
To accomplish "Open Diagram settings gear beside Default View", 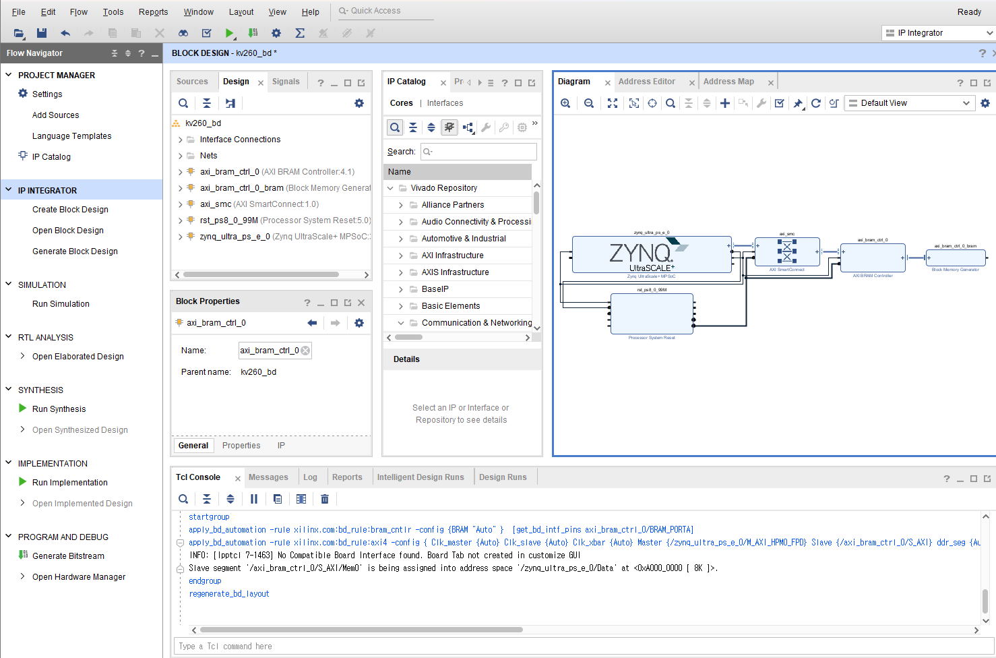I will (985, 103).
